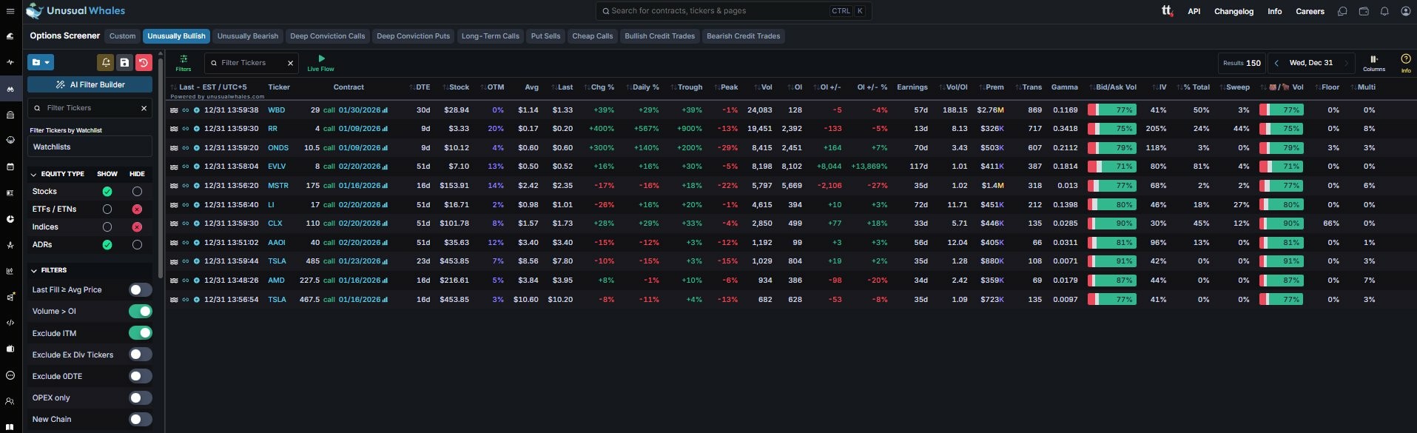Enable the OPEX only toggle
This screenshot has width=1417, height=433.
pos(140,398)
